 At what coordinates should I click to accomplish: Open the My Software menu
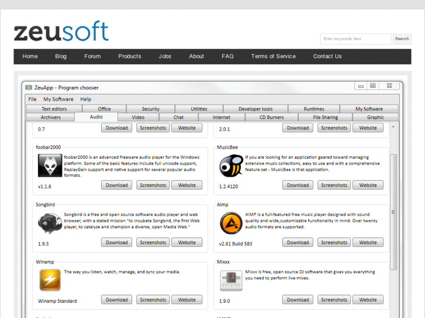[x=58, y=99]
